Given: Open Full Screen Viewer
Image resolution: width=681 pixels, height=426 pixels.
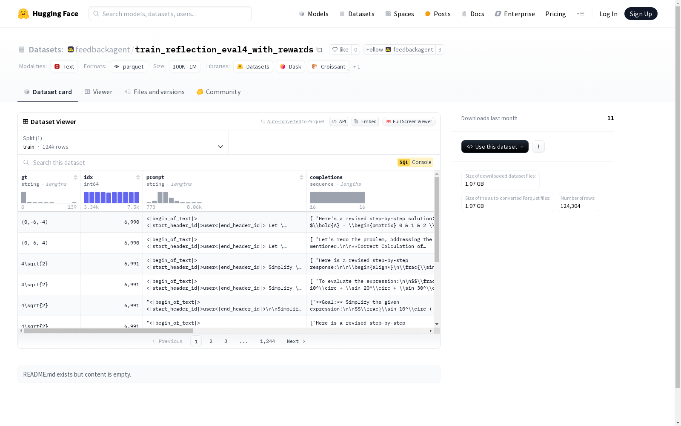Looking at the screenshot, I should (x=409, y=121).
